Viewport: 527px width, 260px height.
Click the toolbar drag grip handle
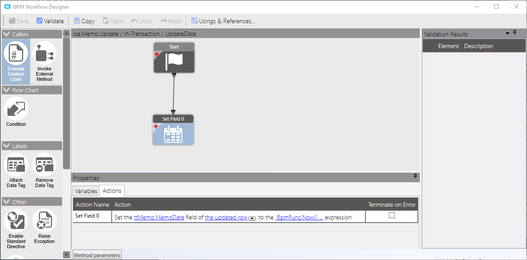coord(4,21)
